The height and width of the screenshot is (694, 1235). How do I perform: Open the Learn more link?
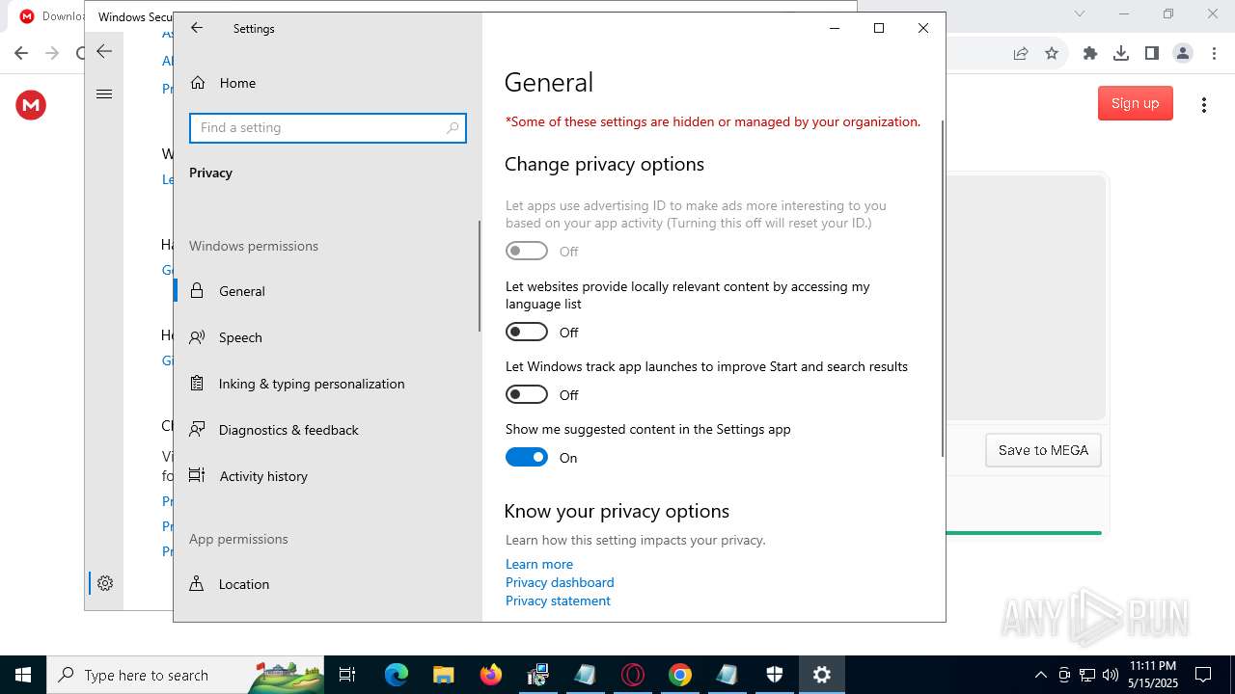click(x=539, y=564)
